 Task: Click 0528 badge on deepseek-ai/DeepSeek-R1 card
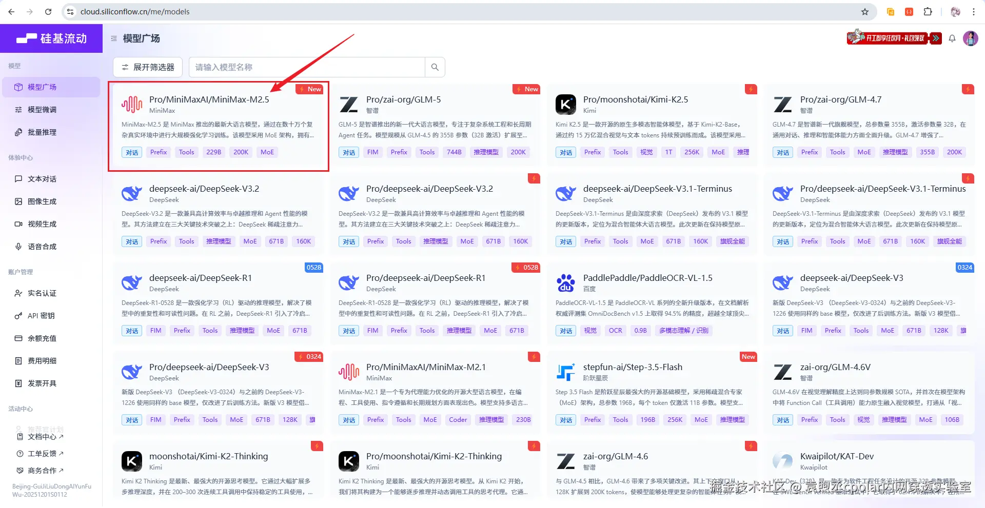pos(313,268)
